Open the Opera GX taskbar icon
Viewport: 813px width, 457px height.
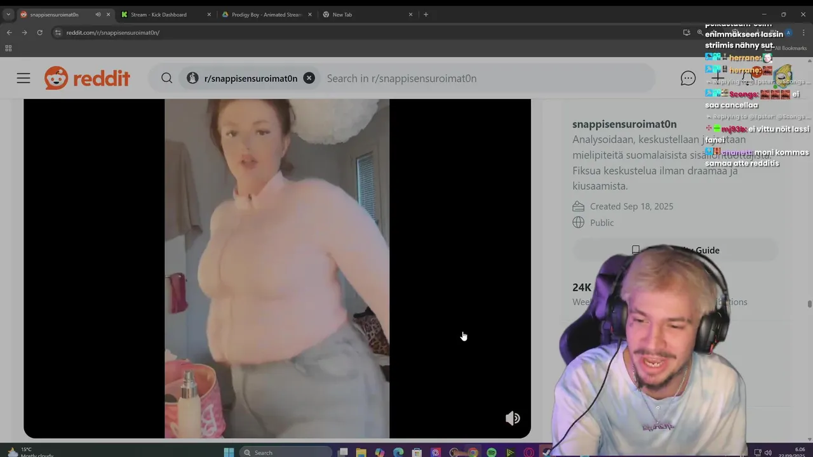pyautogui.click(x=529, y=452)
